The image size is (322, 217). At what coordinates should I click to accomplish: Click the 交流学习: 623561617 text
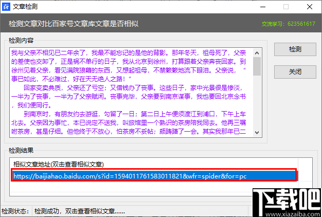(x=289, y=24)
